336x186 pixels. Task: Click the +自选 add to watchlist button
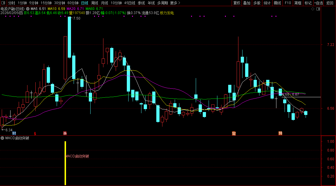[x=318, y=3]
